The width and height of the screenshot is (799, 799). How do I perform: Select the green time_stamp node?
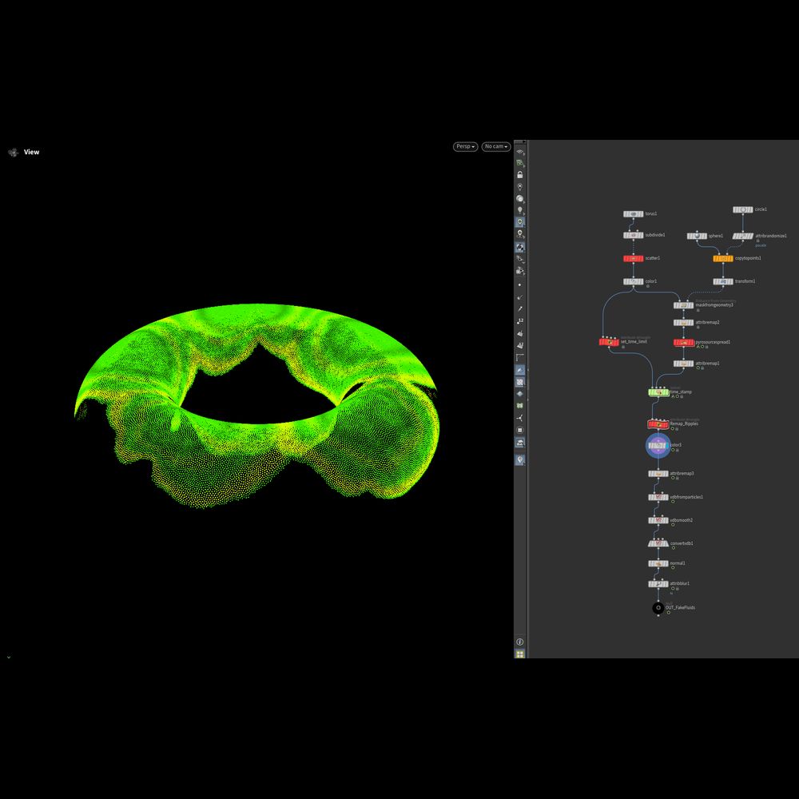click(x=658, y=392)
